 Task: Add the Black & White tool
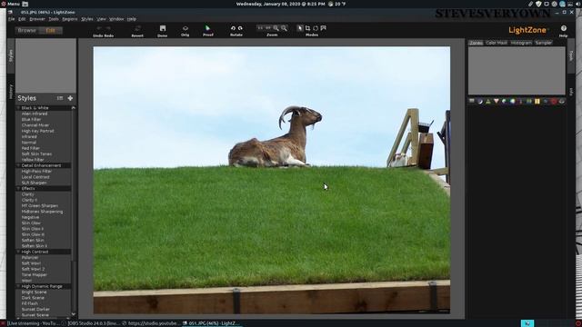tap(529, 101)
